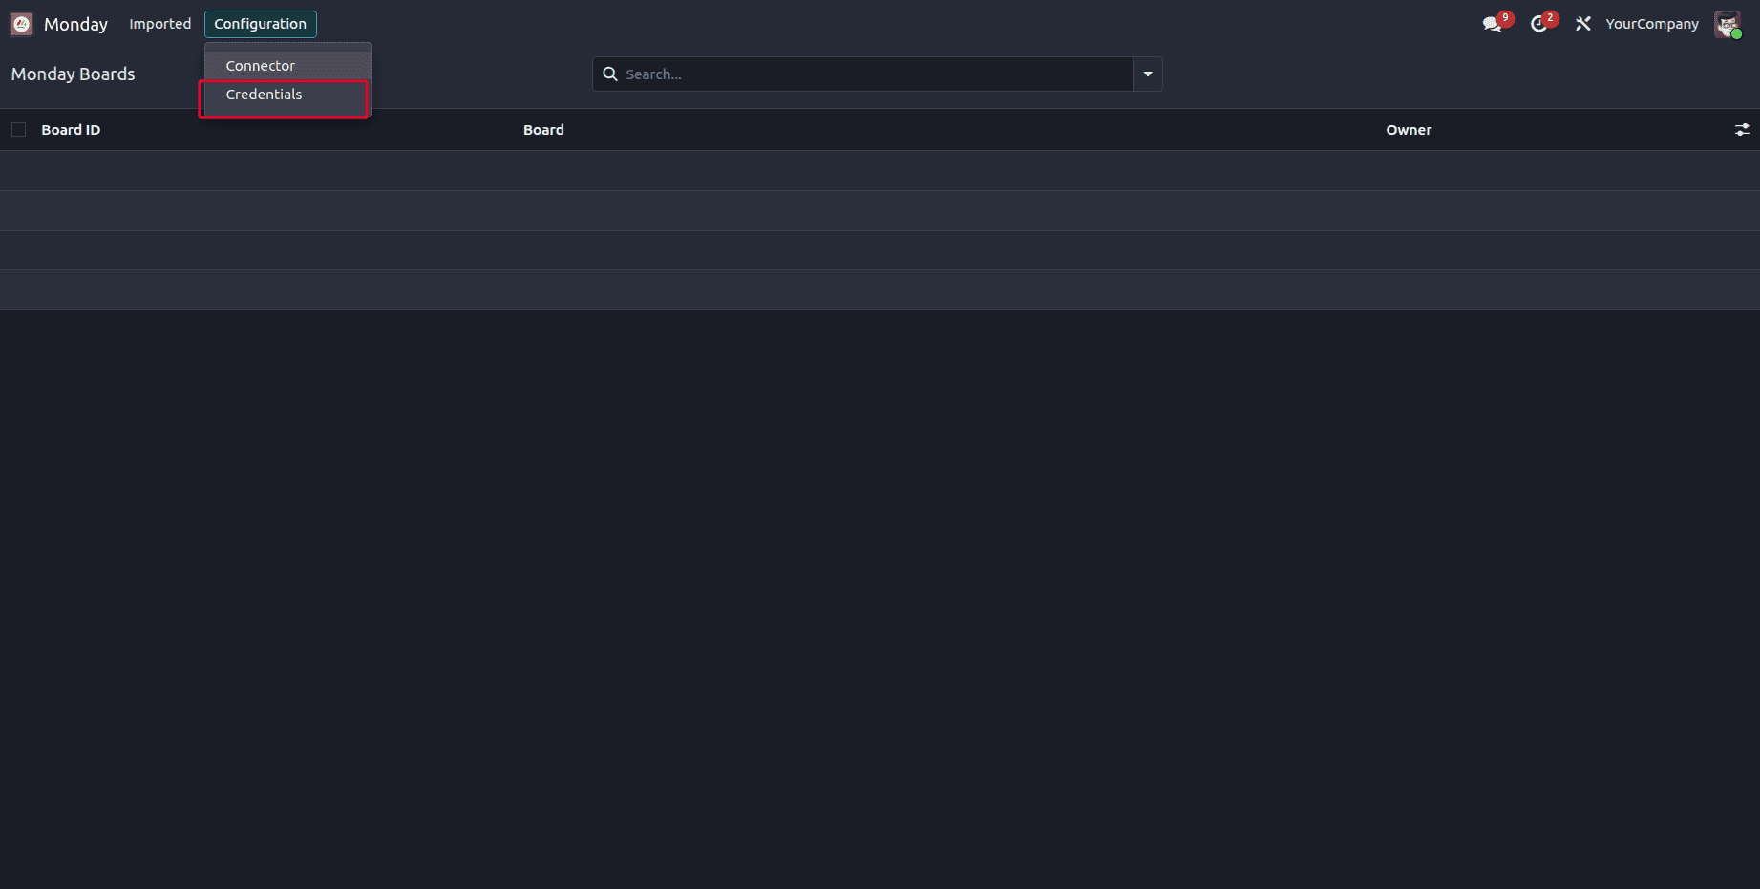Open the YourCompany company switcher

(x=1651, y=24)
